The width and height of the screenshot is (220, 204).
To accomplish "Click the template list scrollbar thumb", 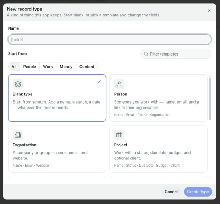I will click(210, 99).
